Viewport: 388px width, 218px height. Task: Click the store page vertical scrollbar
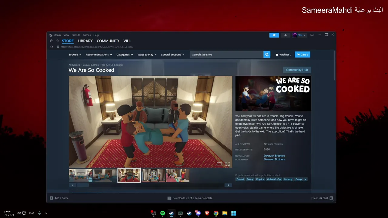point(334,65)
